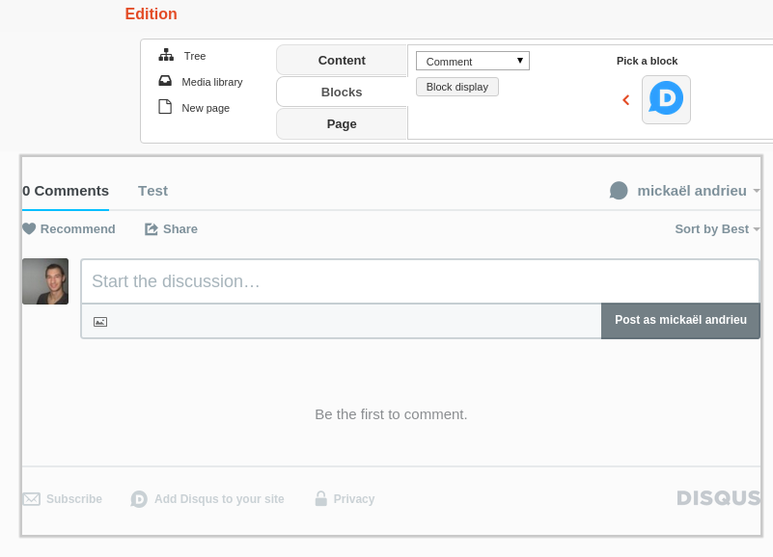Open the Media library inbox icon
Viewport: 773px width, 557px height.
click(x=165, y=81)
